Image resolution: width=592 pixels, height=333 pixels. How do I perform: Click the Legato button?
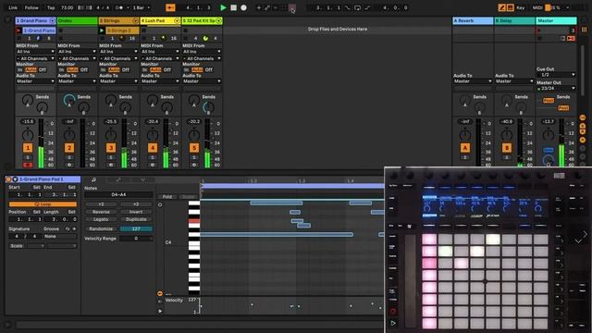(101, 219)
